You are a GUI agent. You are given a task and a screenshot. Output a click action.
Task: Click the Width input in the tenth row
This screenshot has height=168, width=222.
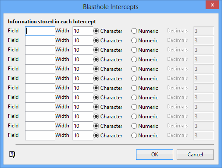(83, 117)
